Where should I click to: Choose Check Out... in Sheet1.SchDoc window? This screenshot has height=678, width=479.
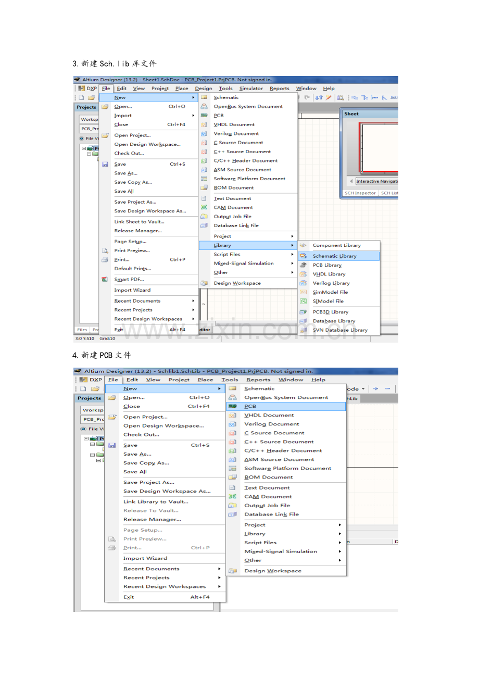[x=129, y=153]
